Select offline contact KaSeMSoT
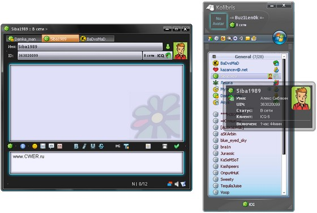 [x=246, y=160]
